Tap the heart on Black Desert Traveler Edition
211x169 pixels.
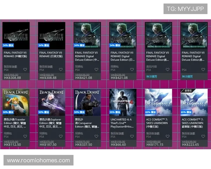25,136
